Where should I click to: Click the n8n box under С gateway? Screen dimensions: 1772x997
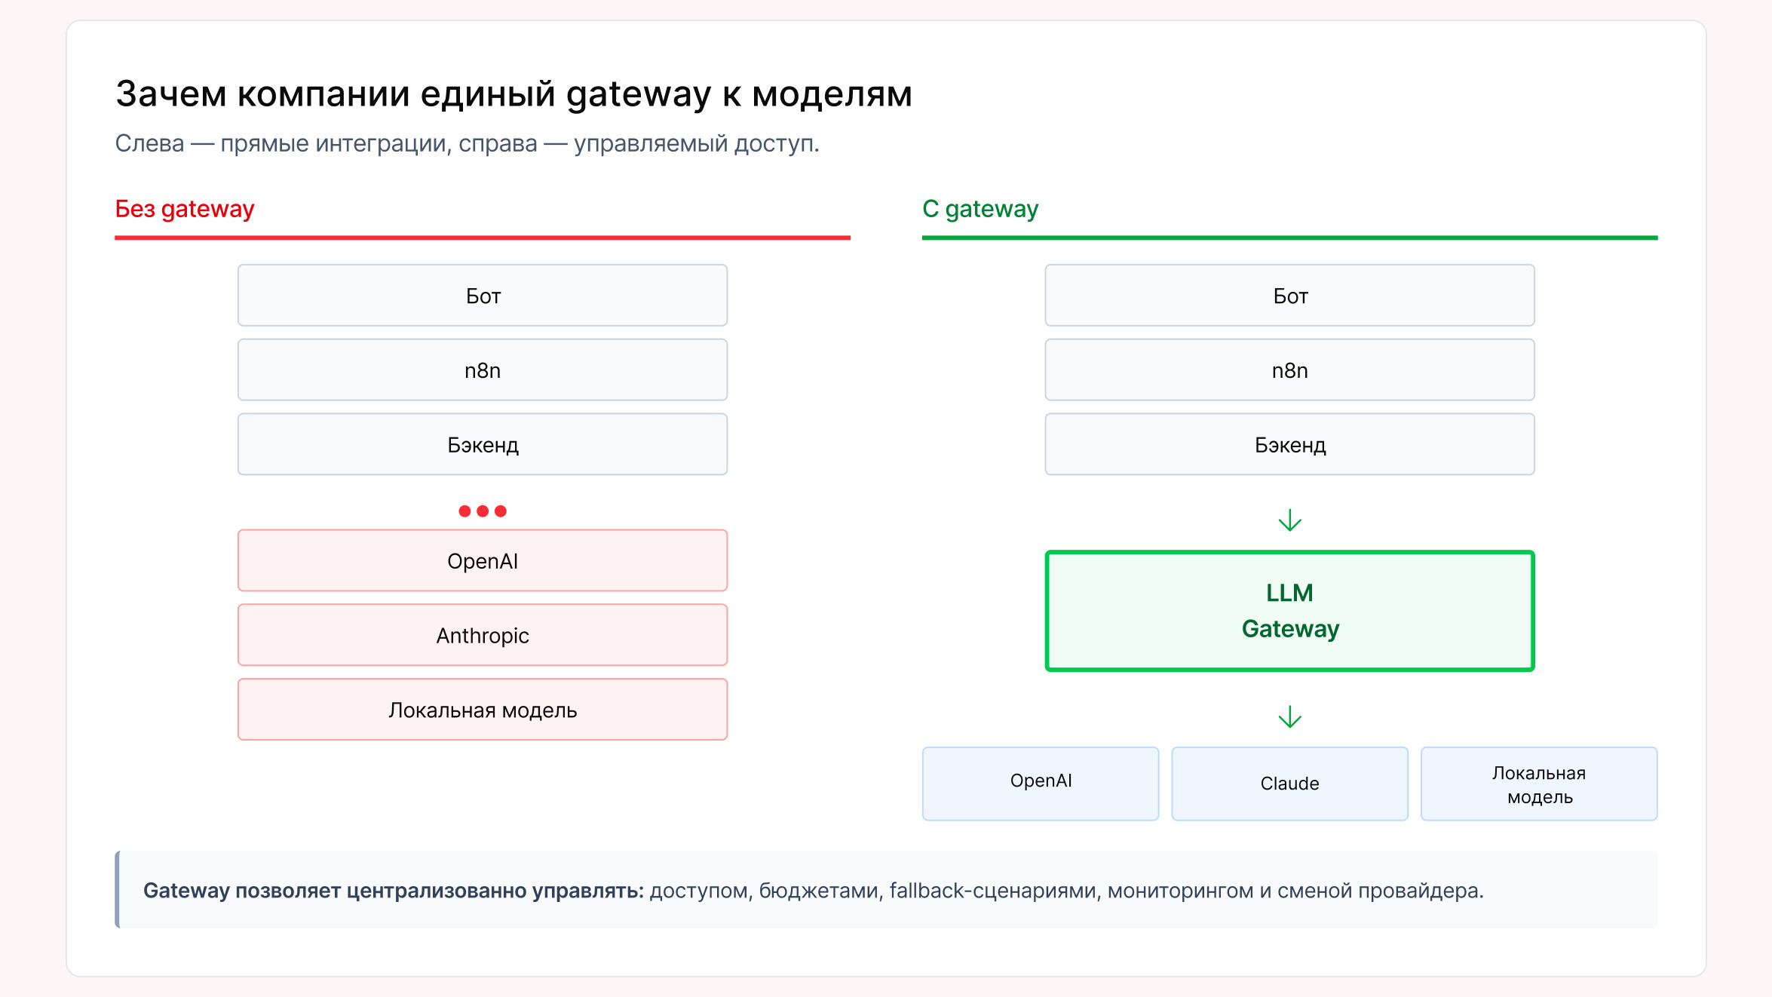tap(1289, 370)
